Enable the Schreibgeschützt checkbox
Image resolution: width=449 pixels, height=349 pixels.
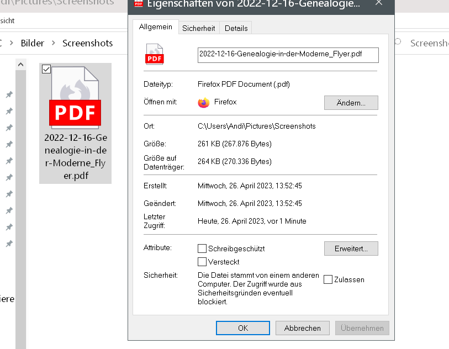coord(202,248)
